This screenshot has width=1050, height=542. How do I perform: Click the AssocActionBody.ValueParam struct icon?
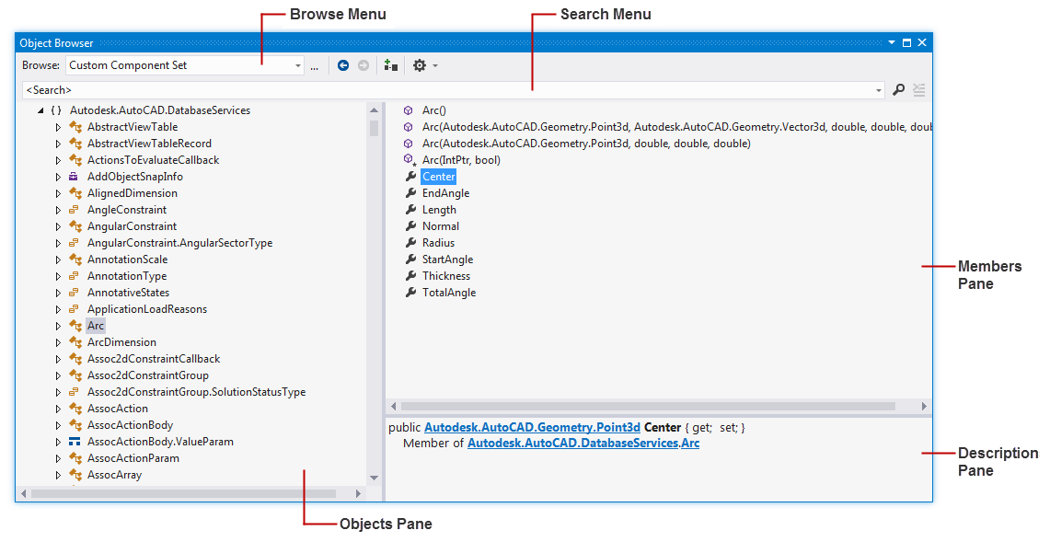pyautogui.click(x=75, y=442)
